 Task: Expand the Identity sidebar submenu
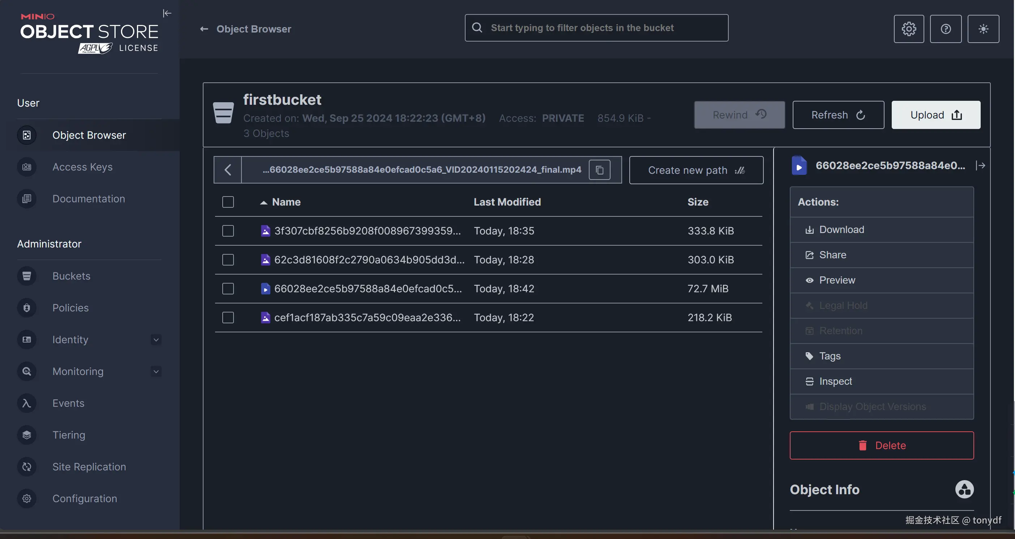coord(156,339)
